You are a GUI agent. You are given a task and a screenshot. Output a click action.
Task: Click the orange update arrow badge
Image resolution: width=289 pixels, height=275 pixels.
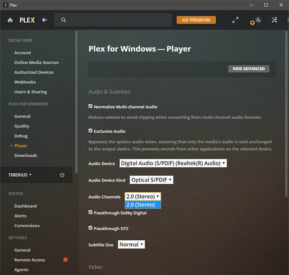click(252, 23)
